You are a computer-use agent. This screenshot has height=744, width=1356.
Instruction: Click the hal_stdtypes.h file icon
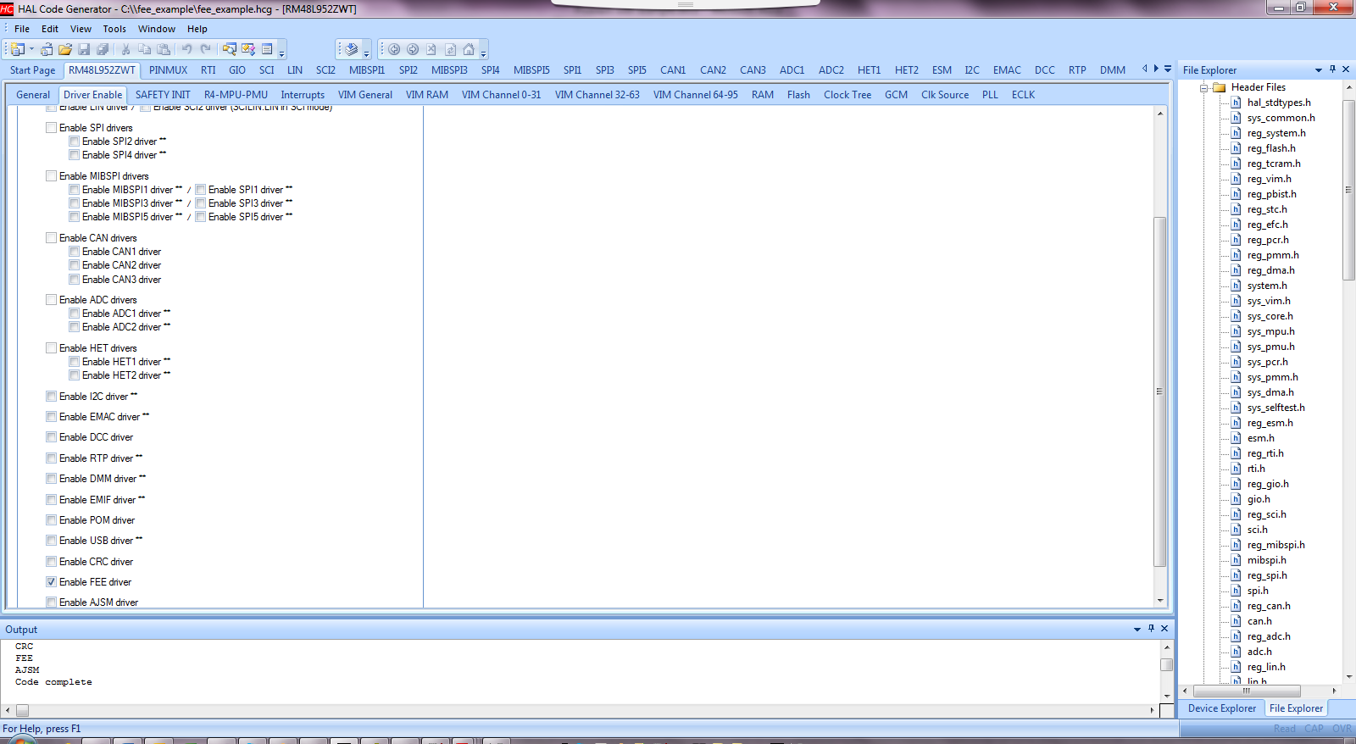pyautogui.click(x=1237, y=103)
